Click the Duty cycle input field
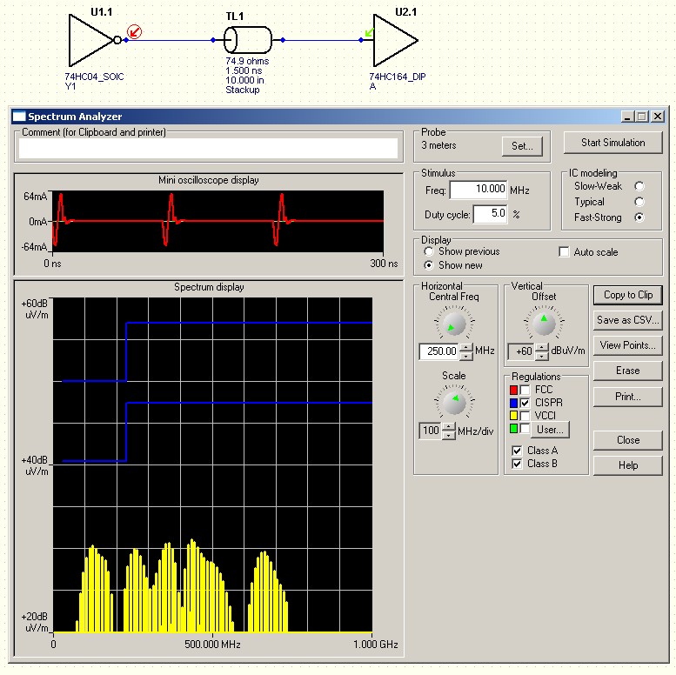The image size is (676, 675). 490,214
